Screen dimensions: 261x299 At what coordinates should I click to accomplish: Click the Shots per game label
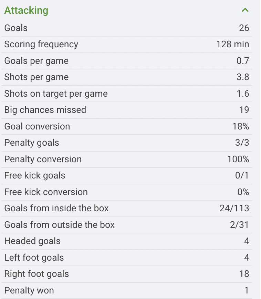[36, 77]
